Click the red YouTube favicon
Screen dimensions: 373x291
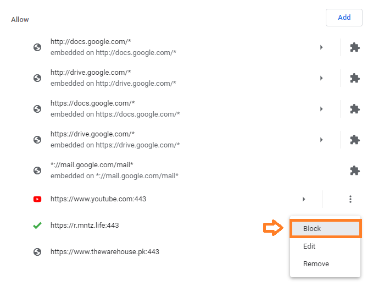pos(37,199)
